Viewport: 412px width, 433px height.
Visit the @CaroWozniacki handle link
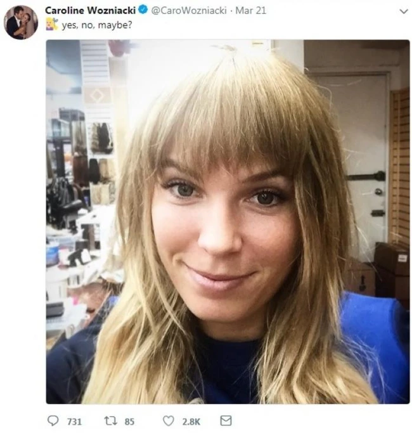pyautogui.click(x=189, y=11)
